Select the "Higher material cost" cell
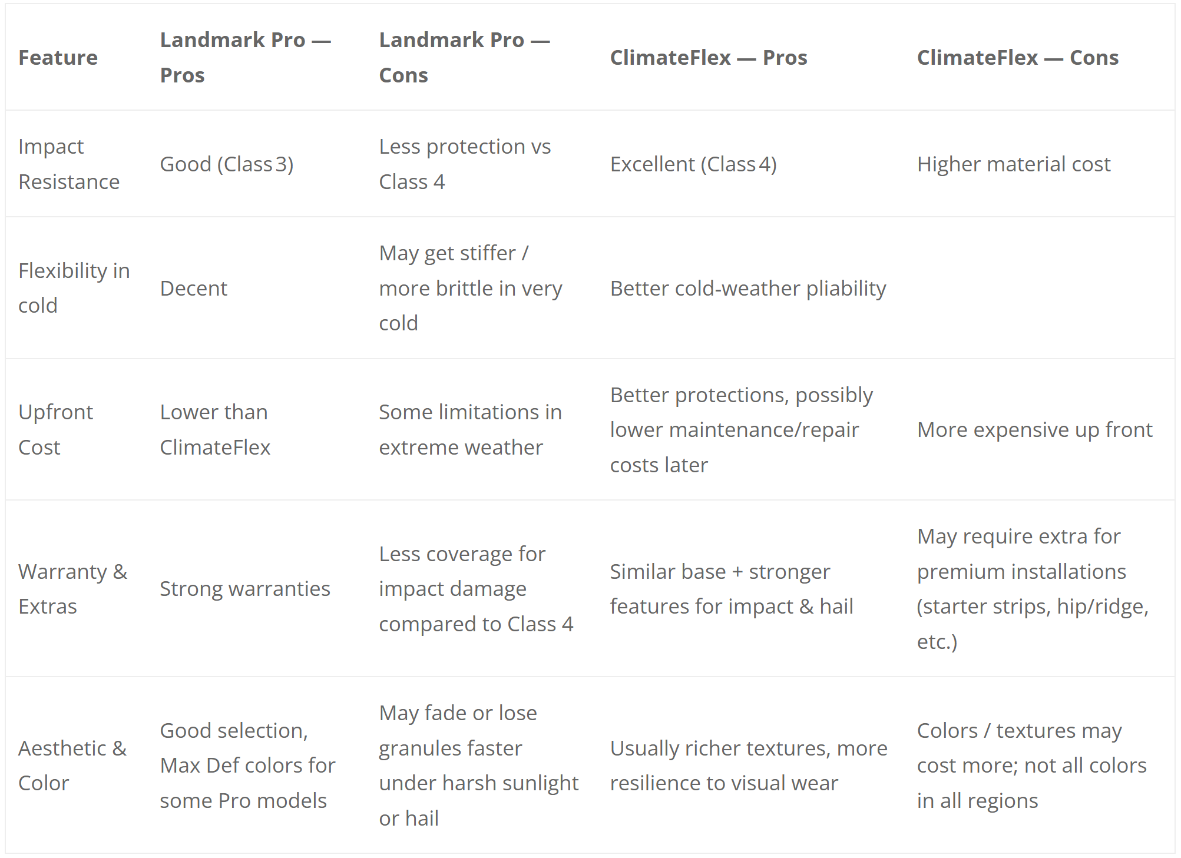 click(x=1013, y=164)
